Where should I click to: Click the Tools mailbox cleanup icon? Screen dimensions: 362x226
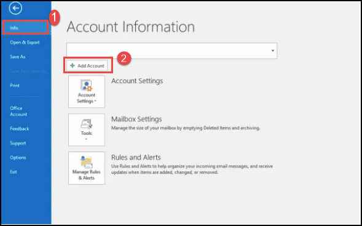pyautogui.click(x=86, y=124)
